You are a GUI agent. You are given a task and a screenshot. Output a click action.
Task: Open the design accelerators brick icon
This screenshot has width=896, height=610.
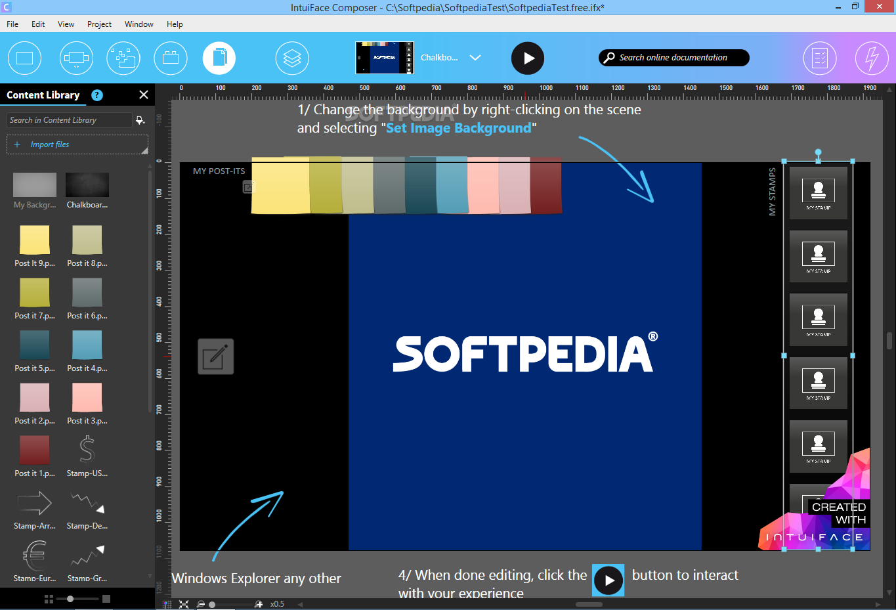pyautogui.click(x=171, y=58)
